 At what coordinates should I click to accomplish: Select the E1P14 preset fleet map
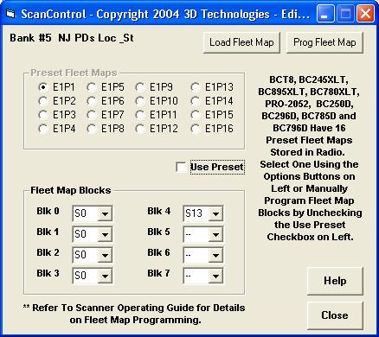pyautogui.click(x=196, y=101)
